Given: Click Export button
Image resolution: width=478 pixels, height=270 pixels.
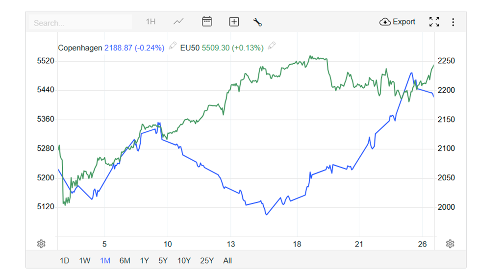Looking at the screenshot, I should pyautogui.click(x=398, y=22).
